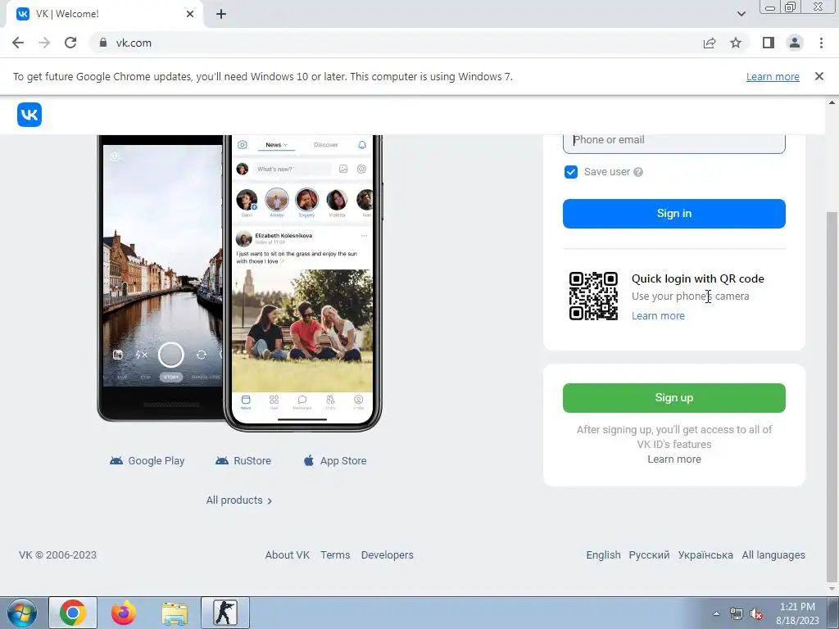Image resolution: width=839 pixels, height=629 pixels.
Task: Open the Chrome side panel
Action: [769, 43]
